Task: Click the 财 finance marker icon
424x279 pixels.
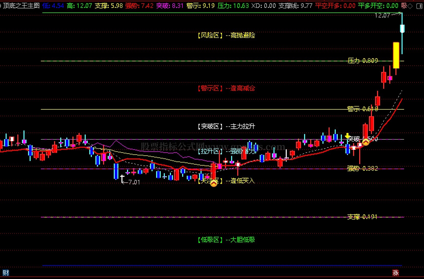Action: coord(6,273)
